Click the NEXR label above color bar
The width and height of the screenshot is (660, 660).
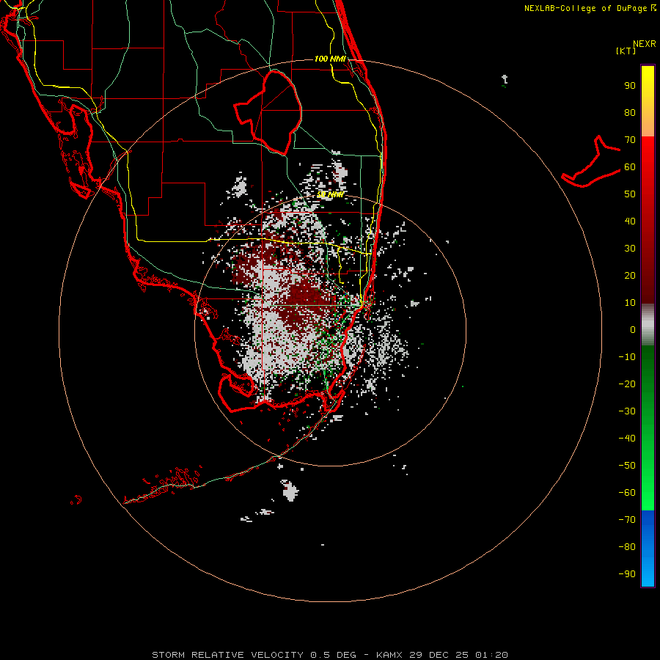coord(645,44)
